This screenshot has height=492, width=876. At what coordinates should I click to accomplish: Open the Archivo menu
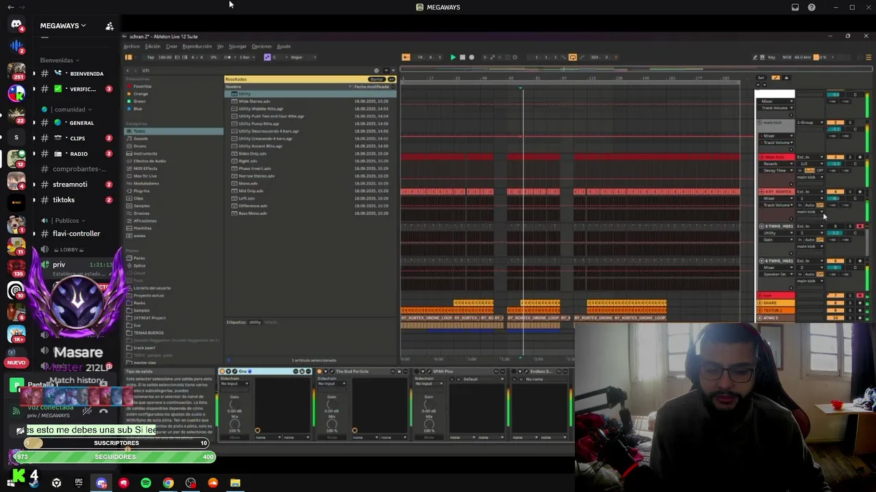click(x=131, y=46)
